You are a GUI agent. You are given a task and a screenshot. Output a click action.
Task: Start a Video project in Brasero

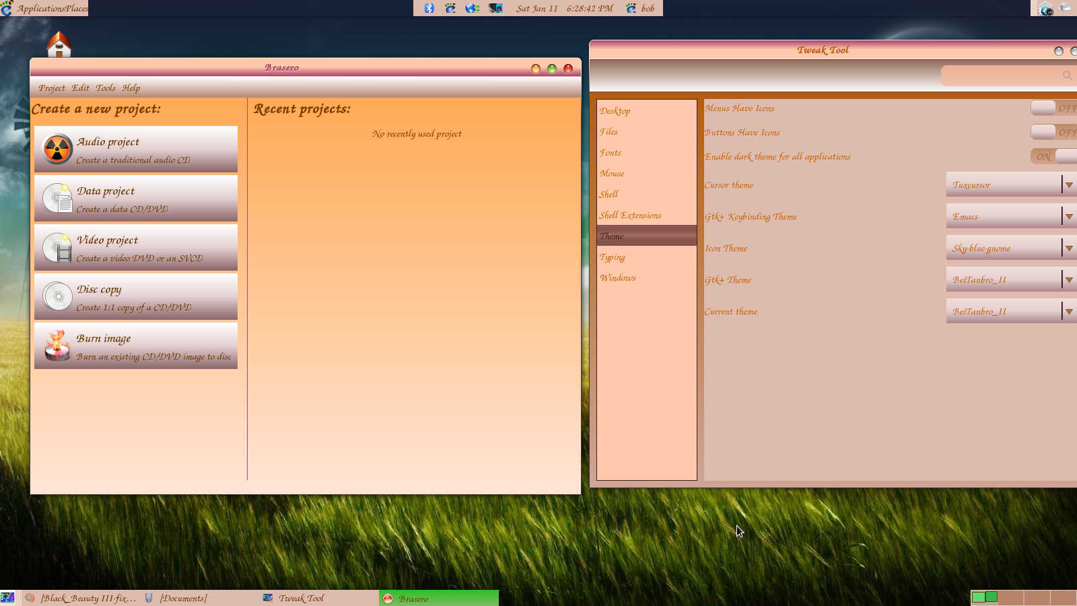click(x=136, y=247)
